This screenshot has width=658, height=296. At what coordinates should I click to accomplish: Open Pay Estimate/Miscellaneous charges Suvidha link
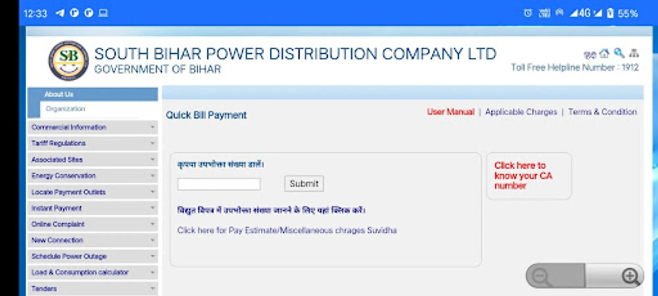pyautogui.click(x=287, y=230)
